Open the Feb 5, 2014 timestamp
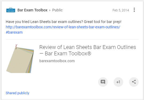144x100 pixels. coord(121,10)
